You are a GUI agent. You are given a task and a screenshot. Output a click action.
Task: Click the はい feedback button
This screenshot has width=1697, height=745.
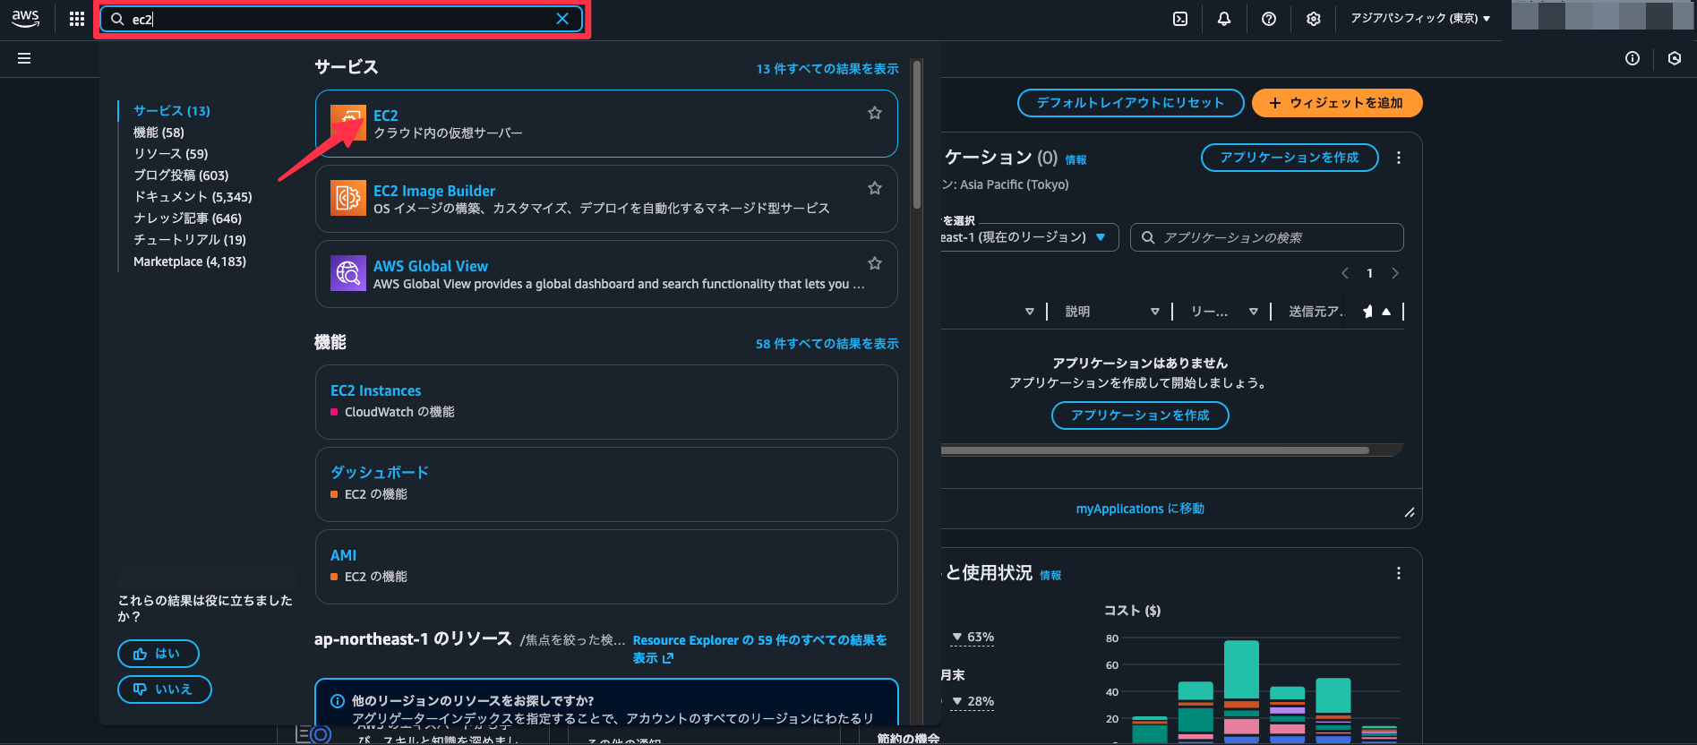(x=159, y=654)
